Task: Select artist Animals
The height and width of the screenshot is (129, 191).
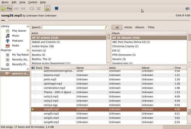Action: coord(69,51)
